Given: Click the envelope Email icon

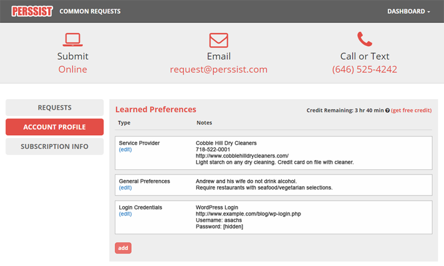Looking at the screenshot, I should click(x=218, y=40).
